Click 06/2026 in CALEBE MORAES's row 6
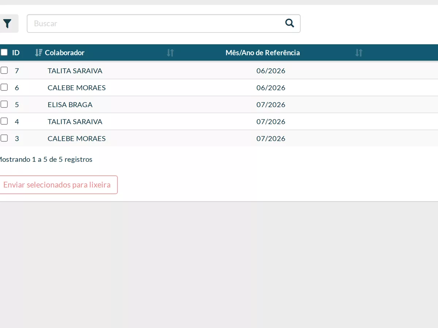The image size is (438, 328). (x=271, y=88)
